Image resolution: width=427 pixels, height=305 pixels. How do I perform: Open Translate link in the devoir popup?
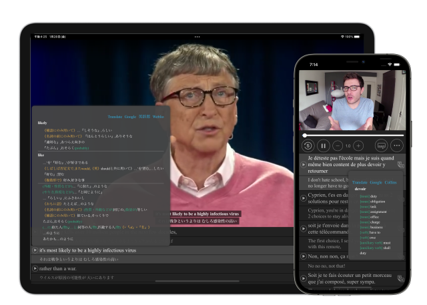pos(360,182)
